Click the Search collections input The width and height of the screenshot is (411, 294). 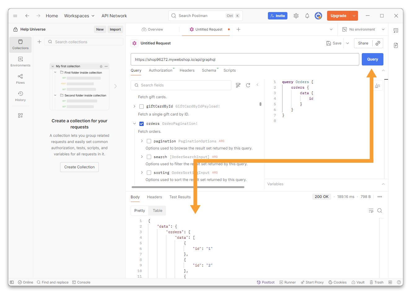pos(84,42)
